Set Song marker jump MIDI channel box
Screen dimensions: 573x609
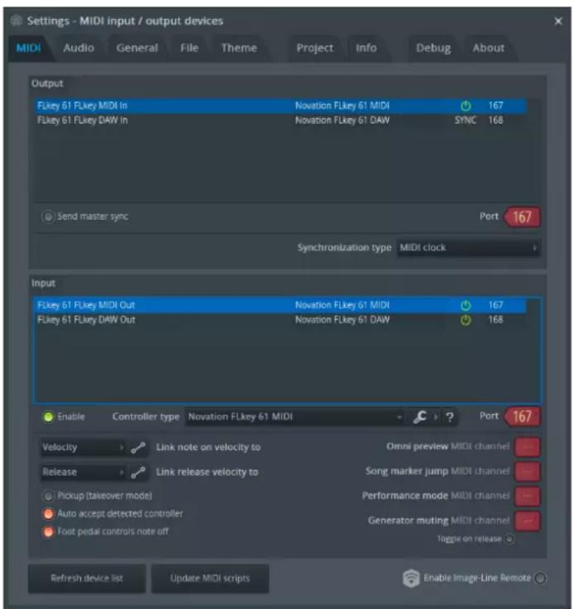(x=528, y=472)
